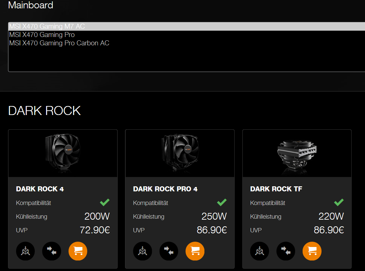Compare the Dark Rock Pro 4 cooler

pyautogui.click(x=169, y=251)
